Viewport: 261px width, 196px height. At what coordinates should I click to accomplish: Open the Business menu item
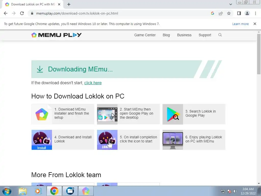tap(184, 35)
